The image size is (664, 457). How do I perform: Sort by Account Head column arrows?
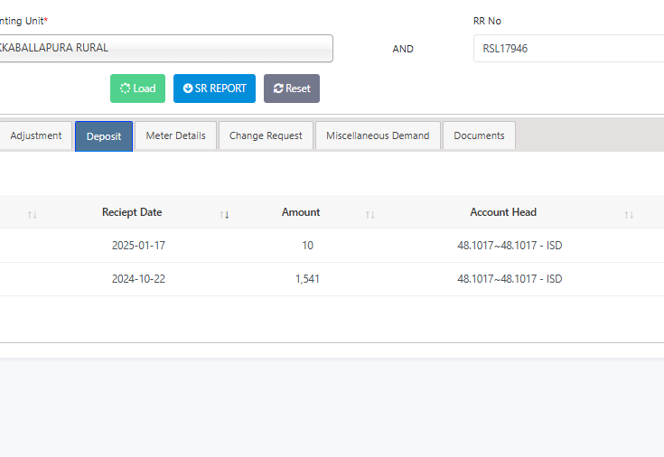click(x=629, y=214)
